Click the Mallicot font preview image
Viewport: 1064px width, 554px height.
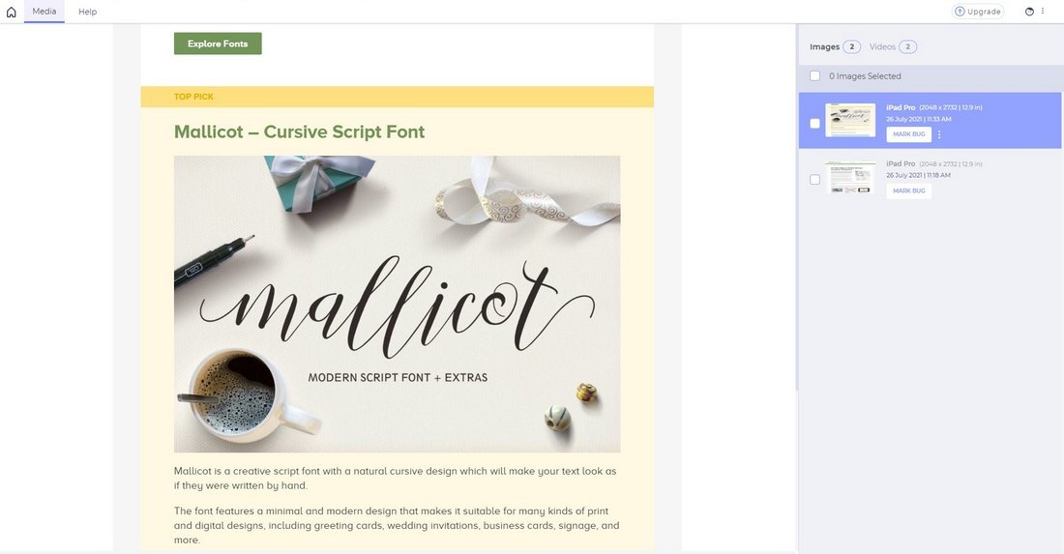coord(397,304)
